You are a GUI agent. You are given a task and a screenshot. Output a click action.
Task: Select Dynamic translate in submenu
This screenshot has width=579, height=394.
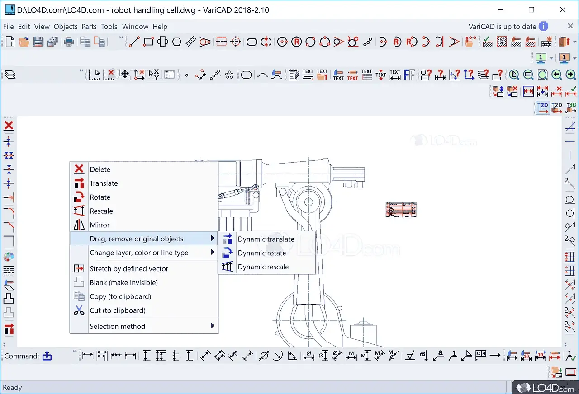(x=267, y=239)
